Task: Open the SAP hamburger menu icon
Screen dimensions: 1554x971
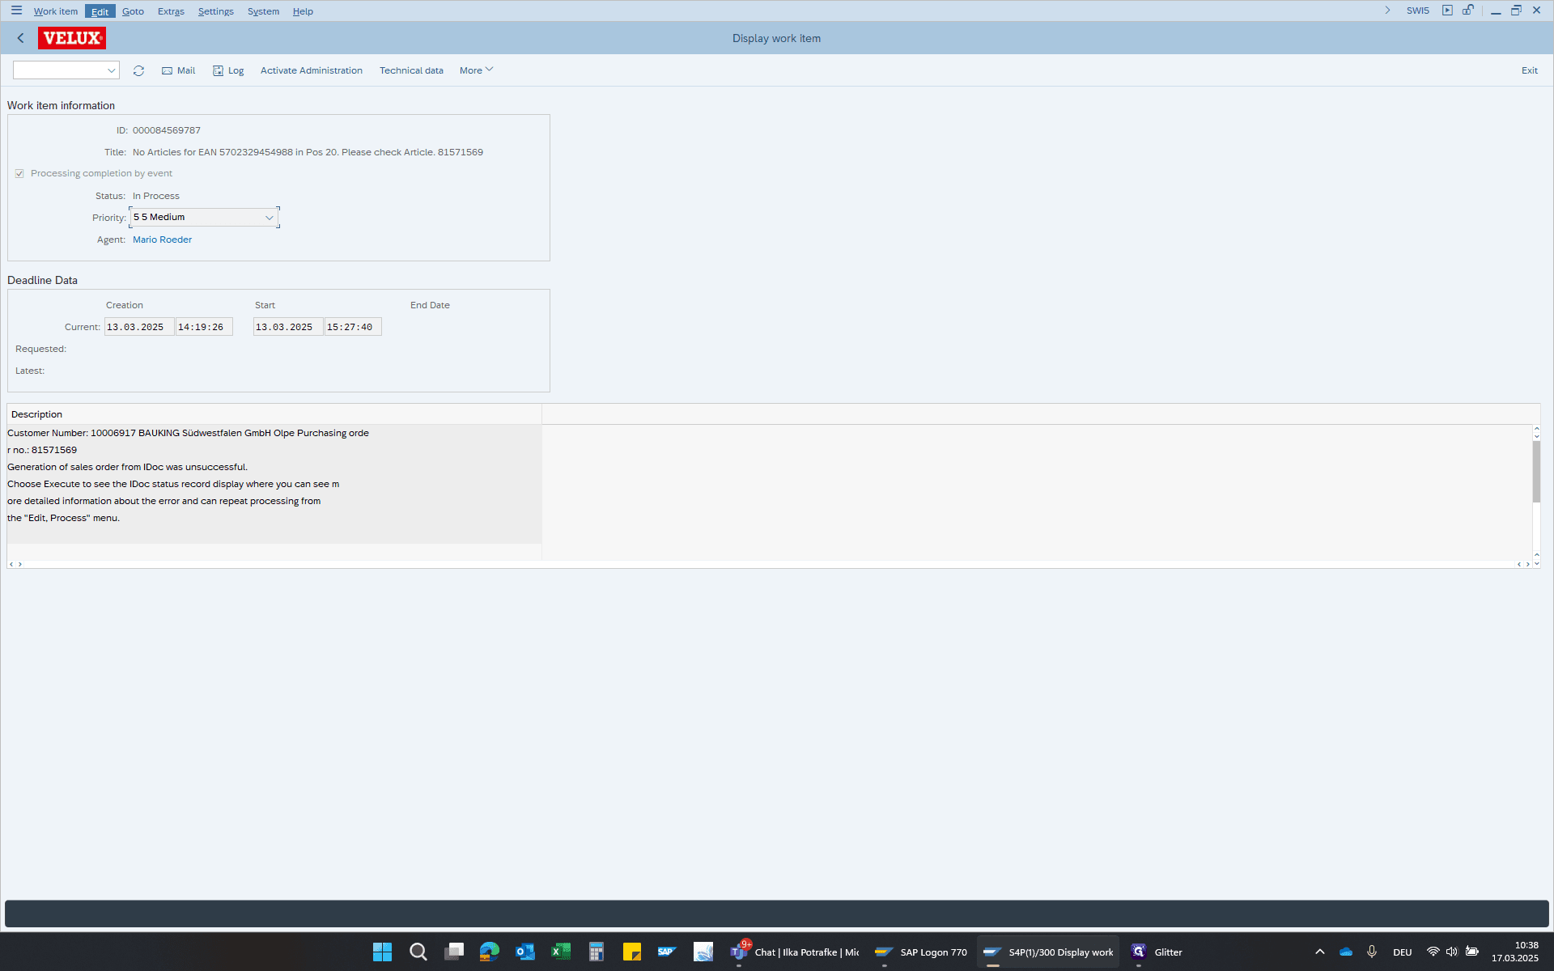Action: click(x=16, y=11)
